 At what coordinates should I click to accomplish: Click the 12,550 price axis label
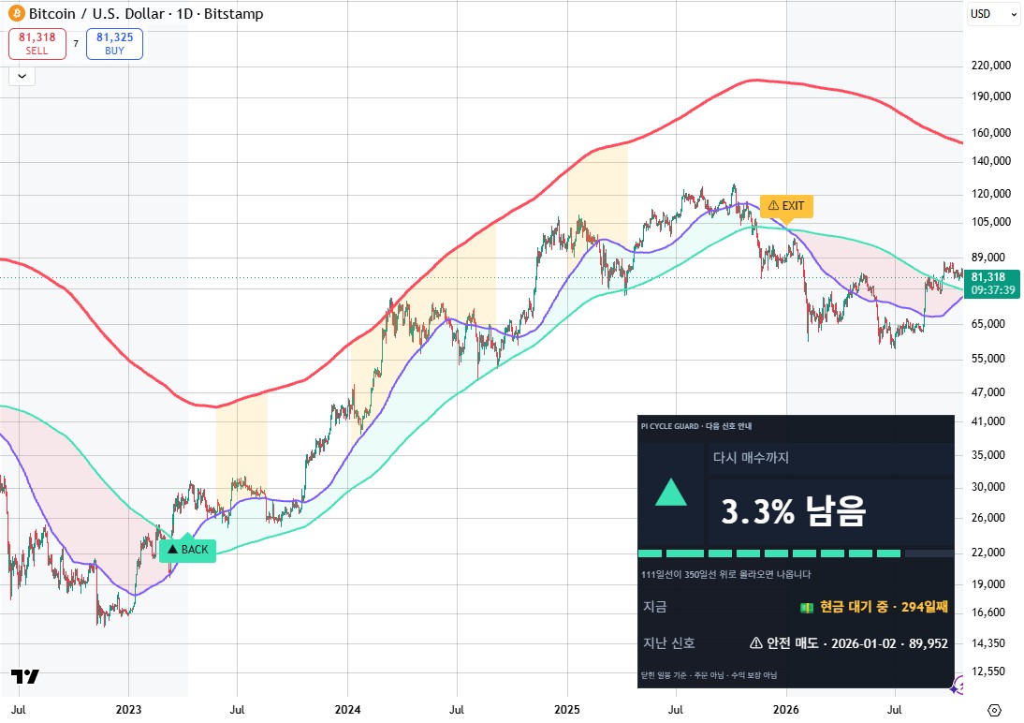point(990,671)
